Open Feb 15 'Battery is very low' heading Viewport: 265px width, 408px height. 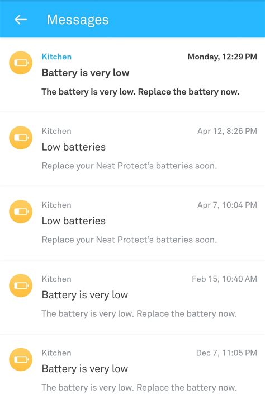click(85, 295)
